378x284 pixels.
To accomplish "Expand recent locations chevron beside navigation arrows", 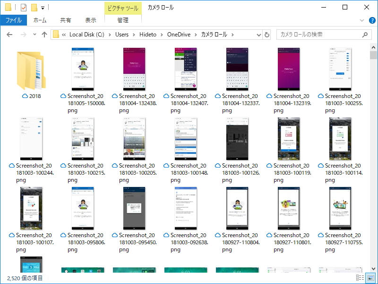I will click(x=34, y=34).
